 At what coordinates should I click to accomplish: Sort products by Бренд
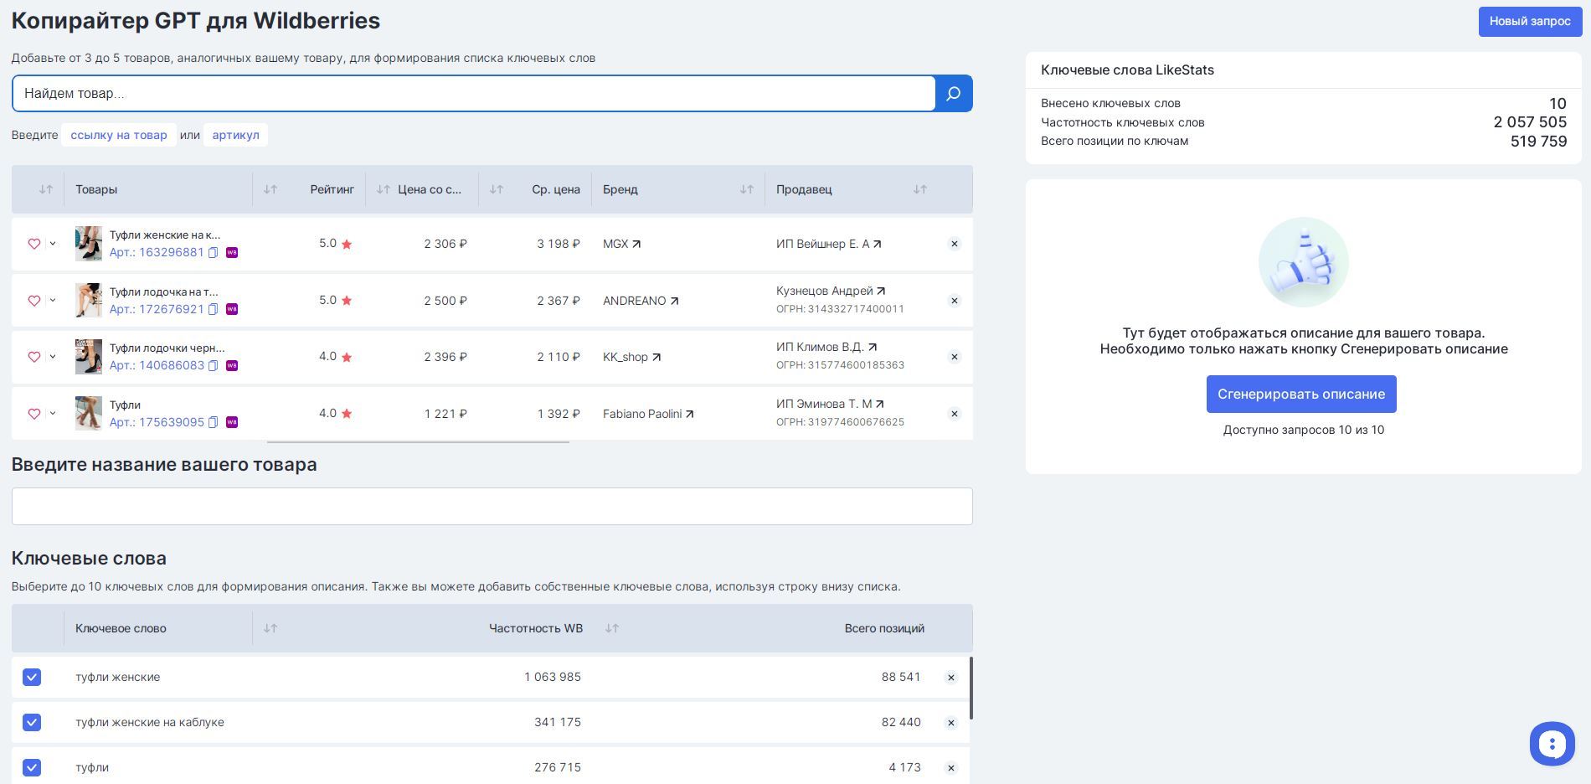click(x=747, y=189)
